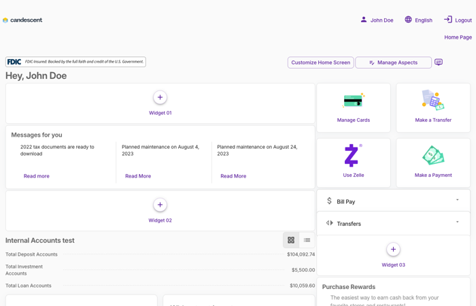Click the Purchase Rewards heading
This screenshot has height=306, width=476.
pos(348,287)
